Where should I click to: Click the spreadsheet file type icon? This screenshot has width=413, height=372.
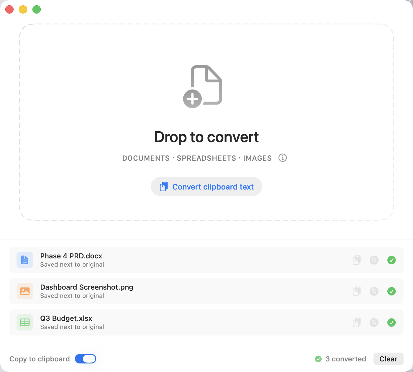(25, 323)
